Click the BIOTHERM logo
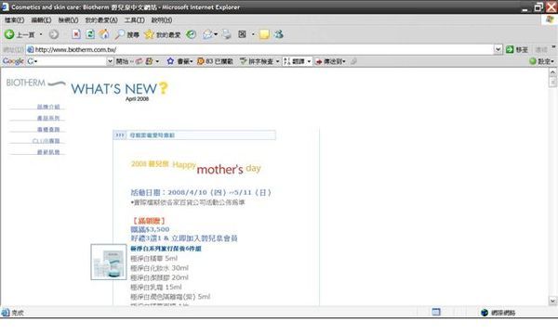Image resolution: width=558 pixels, height=334 pixels. click(x=35, y=83)
